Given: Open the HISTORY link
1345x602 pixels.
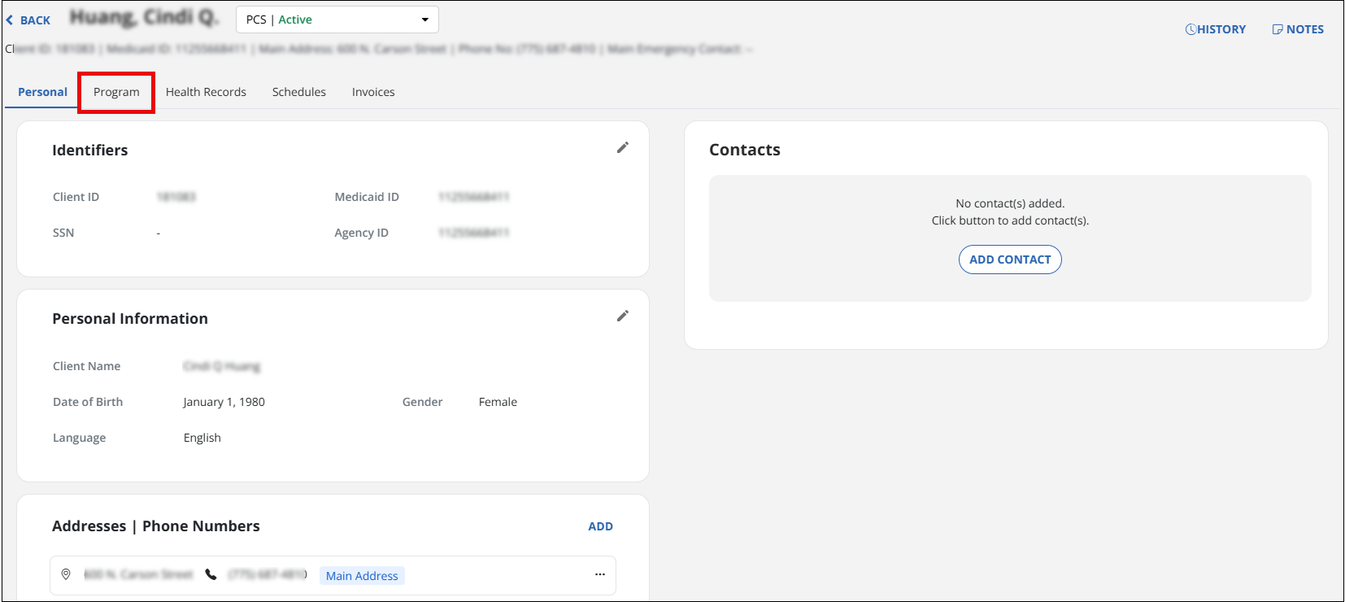Looking at the screenshot, I should (x=1221, y=29).
